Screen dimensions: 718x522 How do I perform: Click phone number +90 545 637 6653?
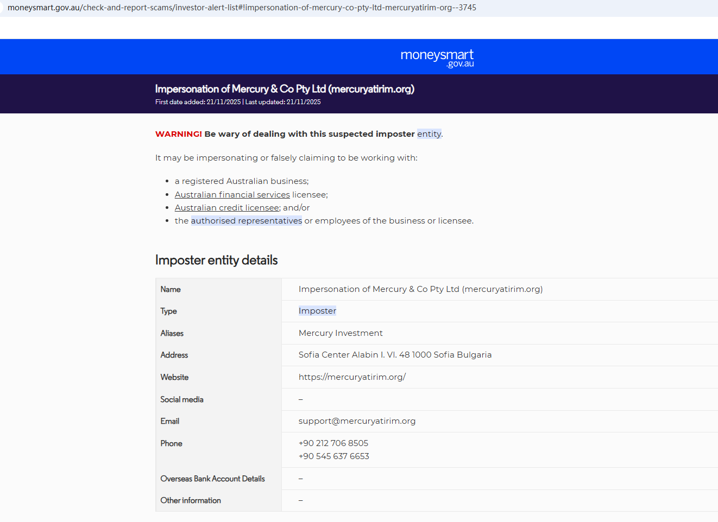[x=334, y=456]
